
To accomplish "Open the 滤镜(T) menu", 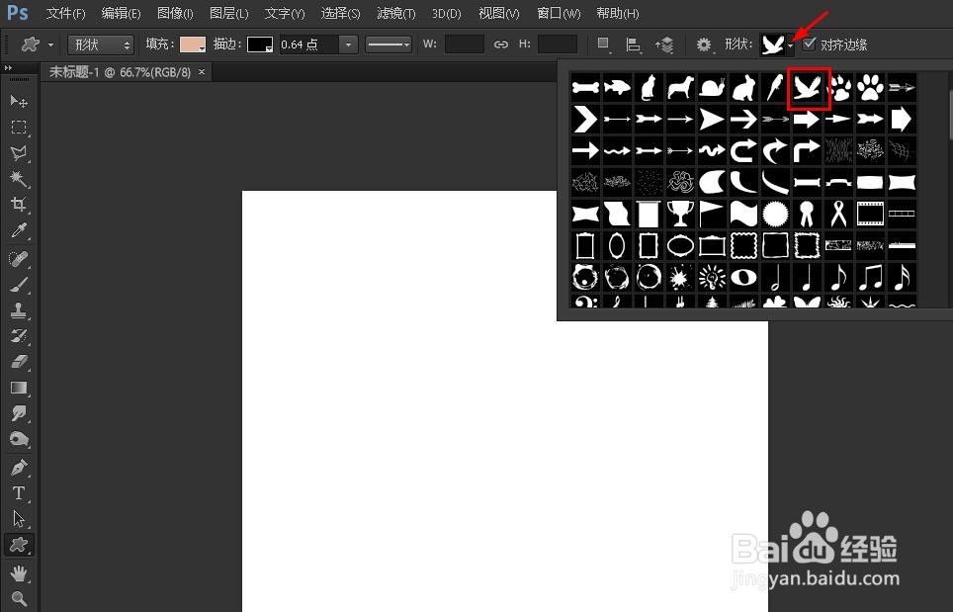I will point(396,13).
